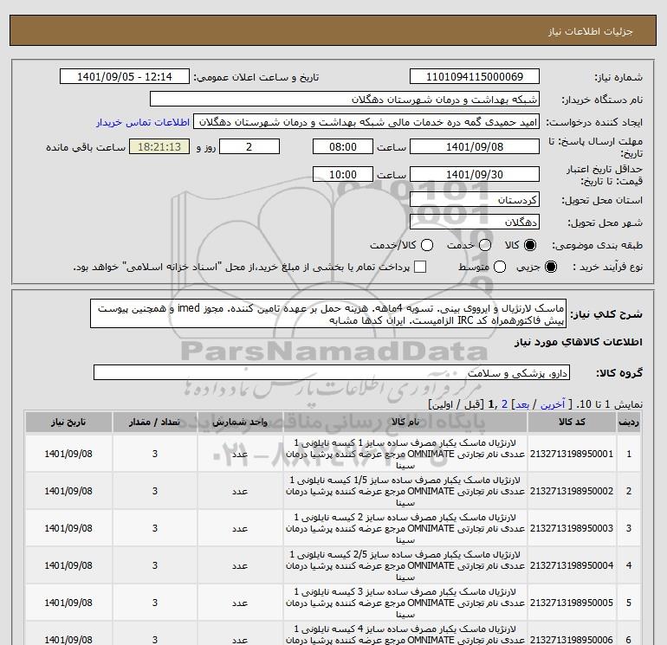
Task: Click product code 2132713198950003
Action: coord(572,528)
